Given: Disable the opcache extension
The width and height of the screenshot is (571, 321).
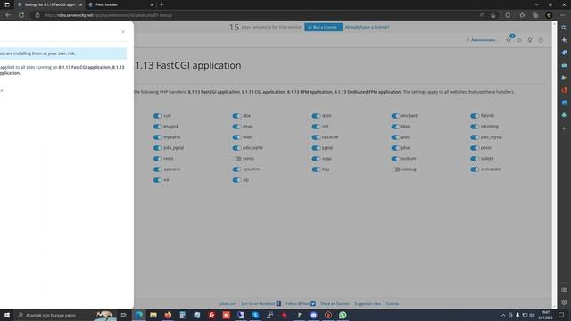Looking at the screenshot, I should click(316, 137).
